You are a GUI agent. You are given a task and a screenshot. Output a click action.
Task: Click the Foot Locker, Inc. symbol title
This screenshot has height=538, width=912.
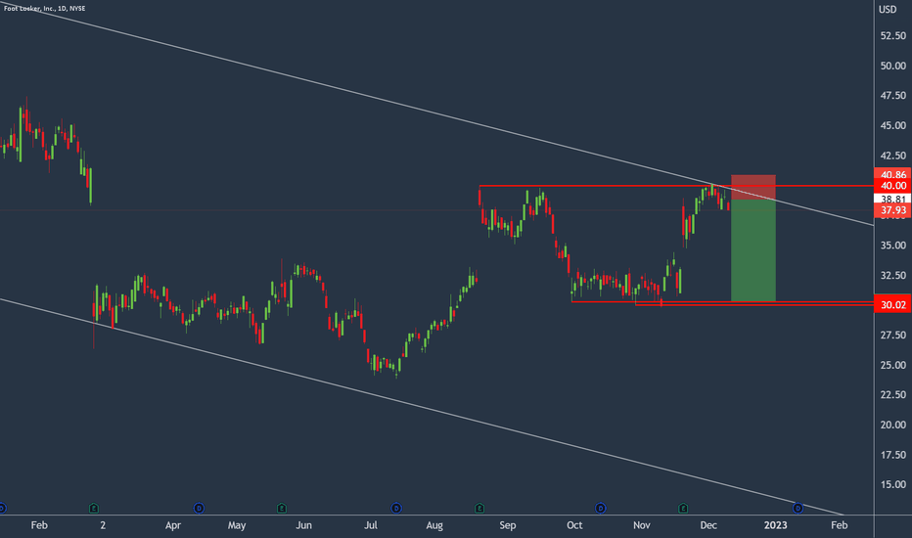pos(44,8)
